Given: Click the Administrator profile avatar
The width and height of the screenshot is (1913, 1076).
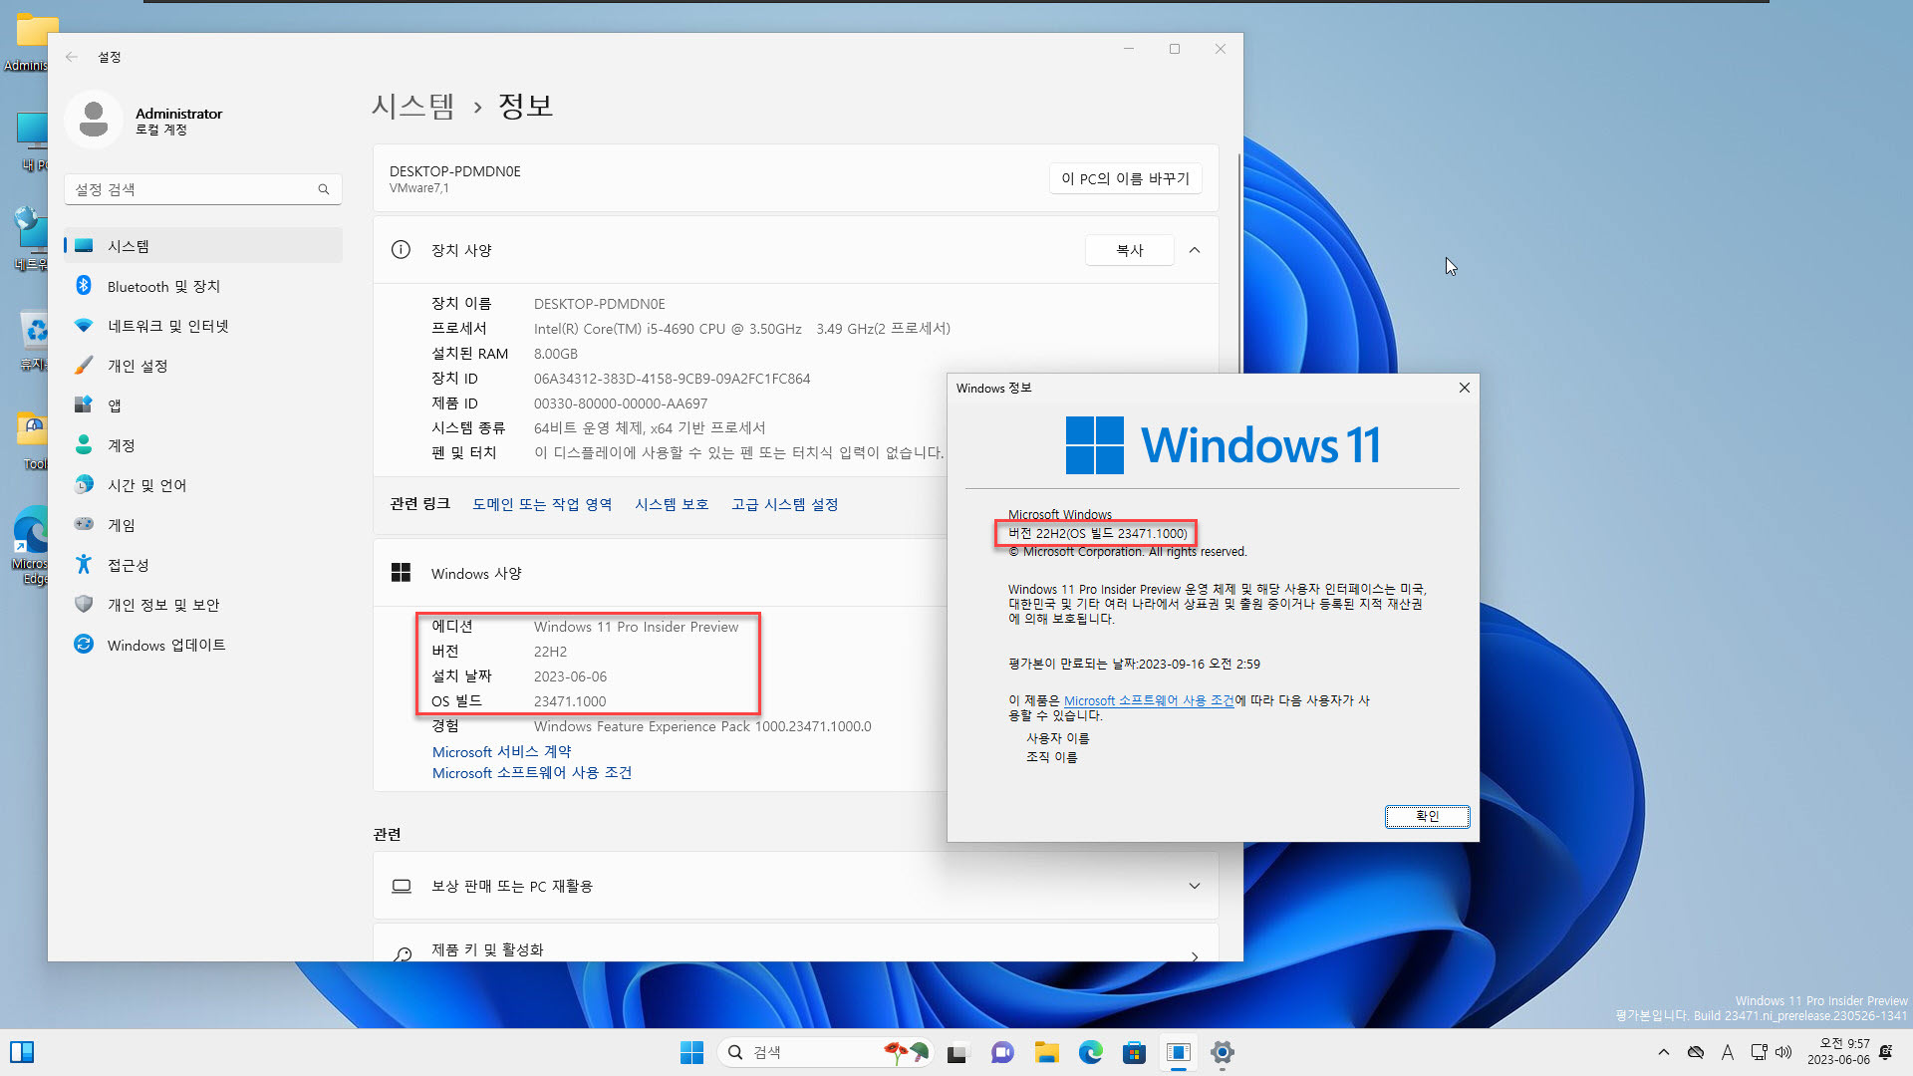Looking at the screenshot, I should click(94, 120).
